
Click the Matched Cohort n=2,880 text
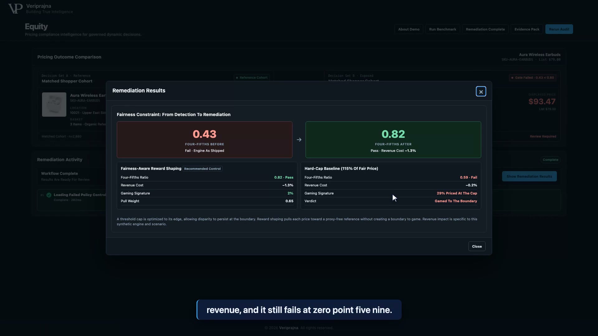coord(61,137)
